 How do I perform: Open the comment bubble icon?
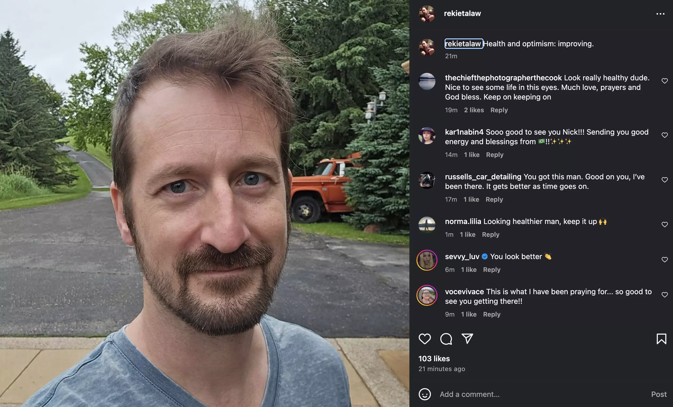(446, 339)
